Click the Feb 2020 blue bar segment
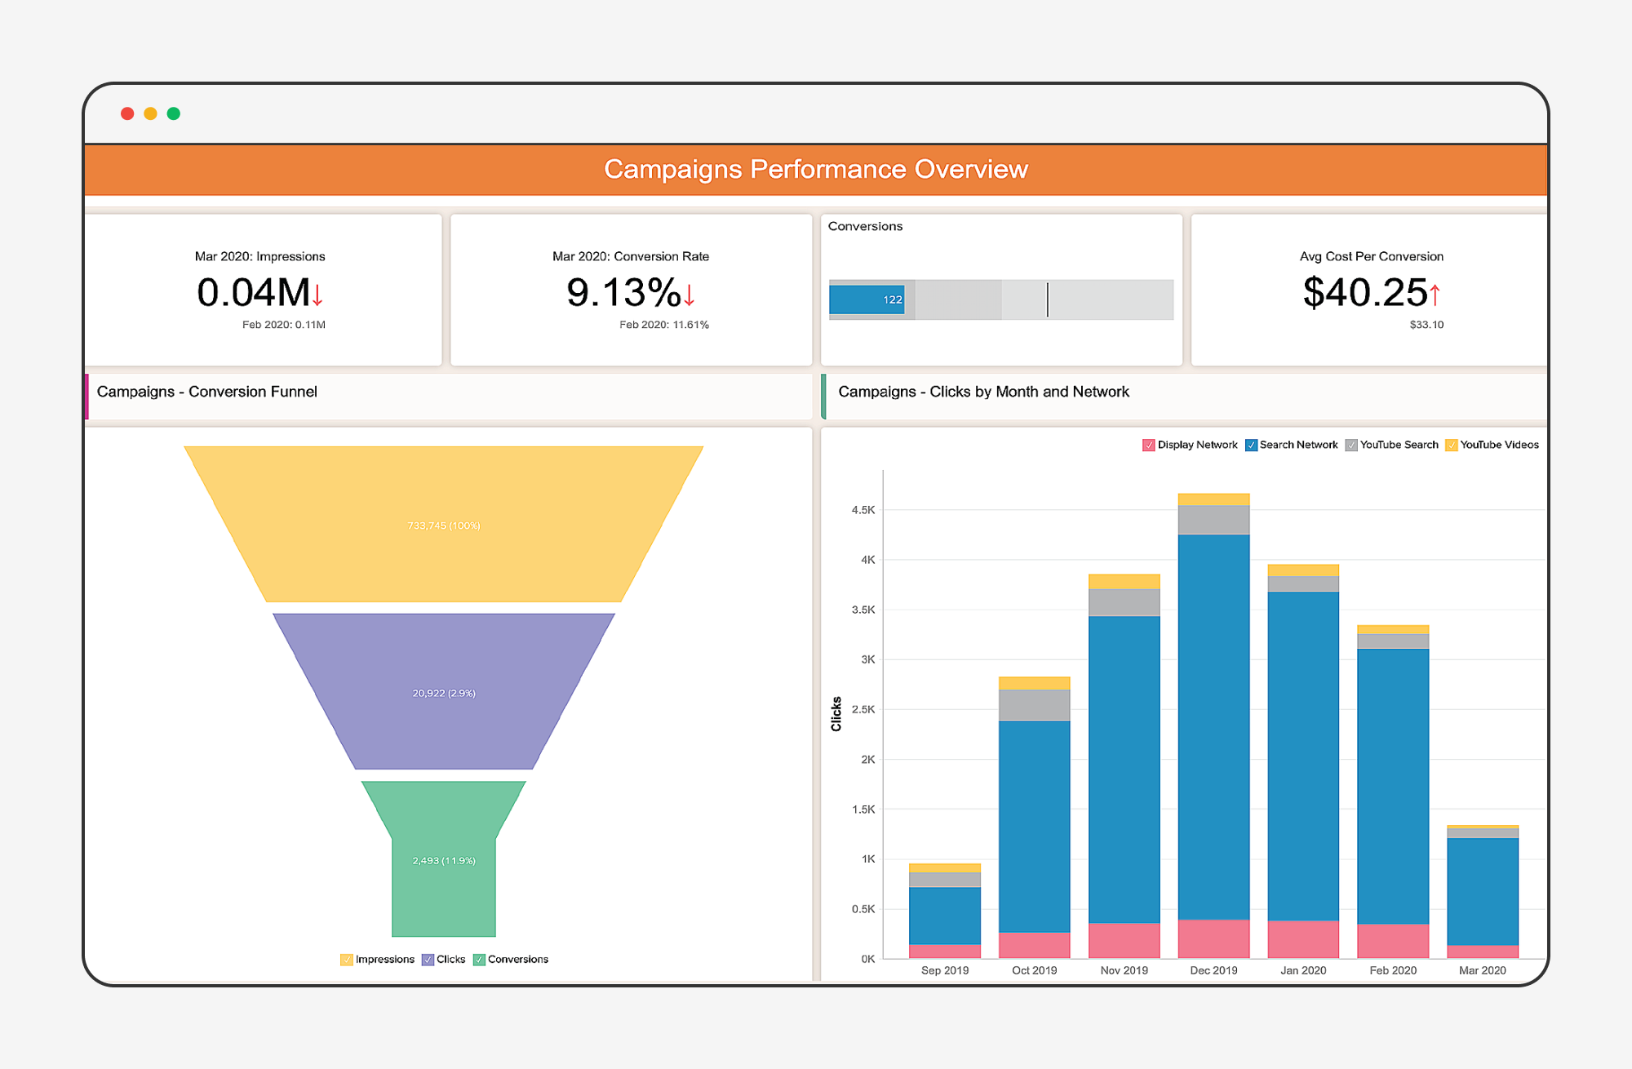The width and height of the screenshot is (1632, 1069). [x=1393, y=787]
